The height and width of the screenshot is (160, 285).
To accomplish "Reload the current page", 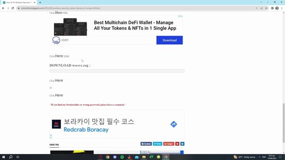I will (x=13, y=8).
